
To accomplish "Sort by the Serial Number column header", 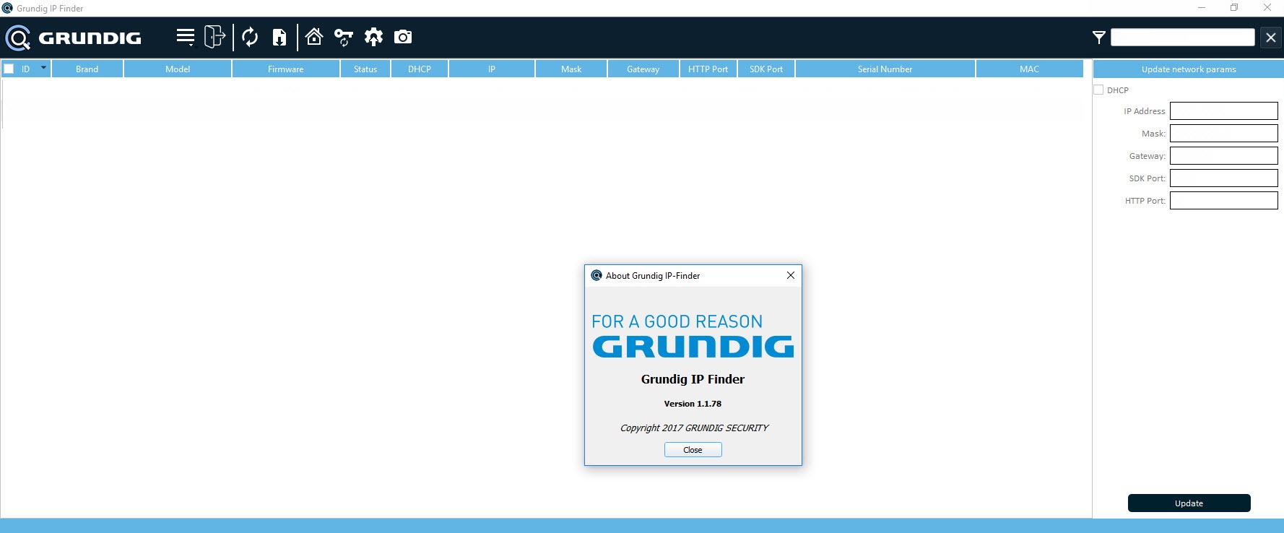I will [885, 69].
